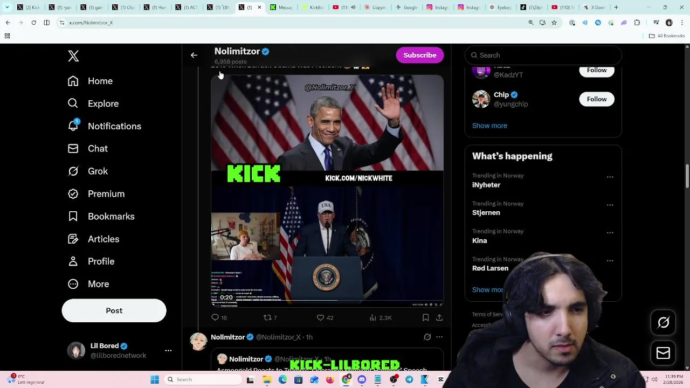Follow Chip @yungchip
This screenshot has width=690, height=388.
click(596, 99)
